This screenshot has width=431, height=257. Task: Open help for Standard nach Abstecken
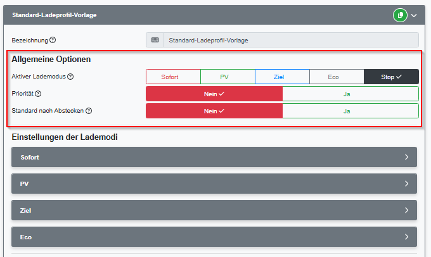click(x=89, y=111)
